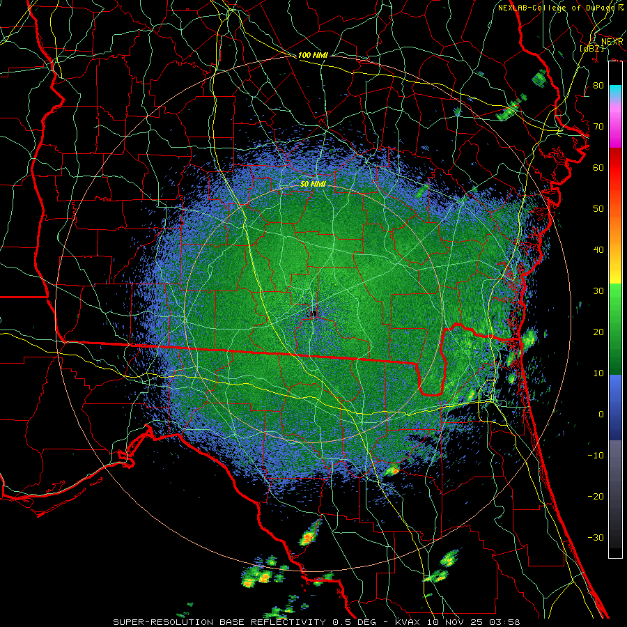627x627 pixels.
Task: Click the -10 value on the scale
Action: tap(596, 455)
